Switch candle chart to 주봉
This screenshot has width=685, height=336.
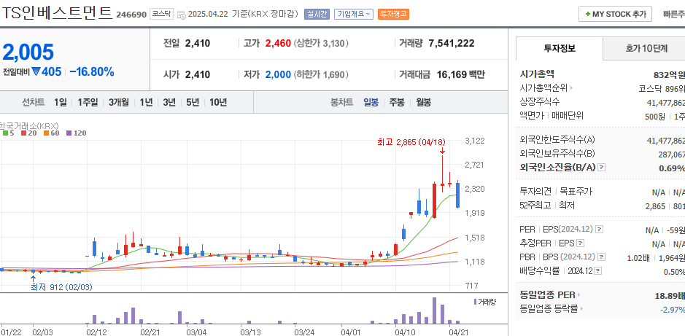point(397,103)
